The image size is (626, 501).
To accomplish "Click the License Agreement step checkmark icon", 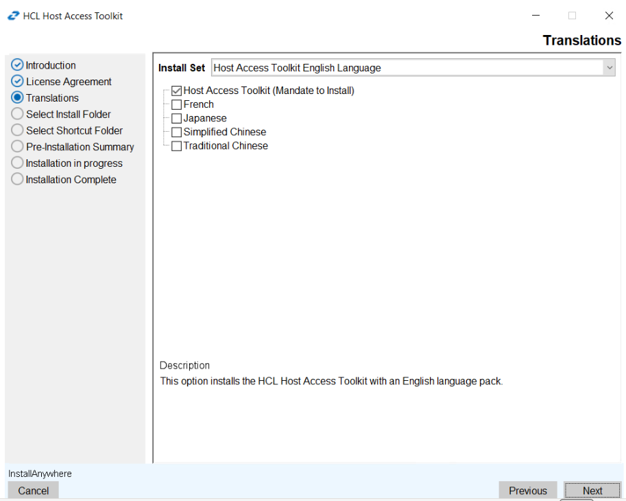I will pos(17,81).
